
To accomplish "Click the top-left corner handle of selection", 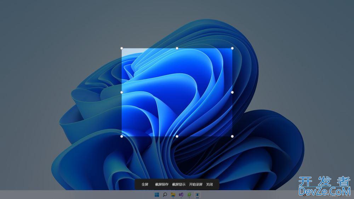I will click(122, 49).
